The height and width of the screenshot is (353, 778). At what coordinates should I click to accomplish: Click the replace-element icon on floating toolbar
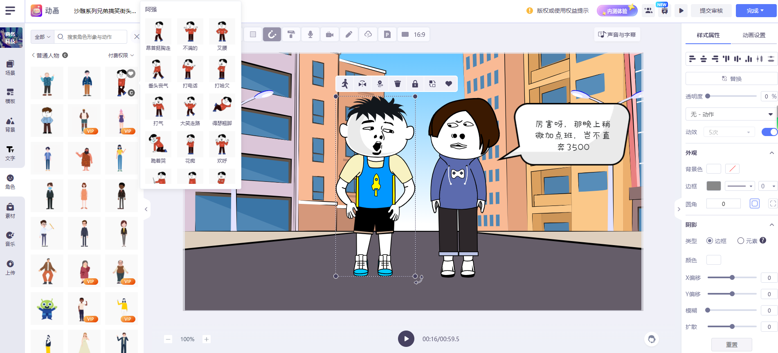coord(432,84)
